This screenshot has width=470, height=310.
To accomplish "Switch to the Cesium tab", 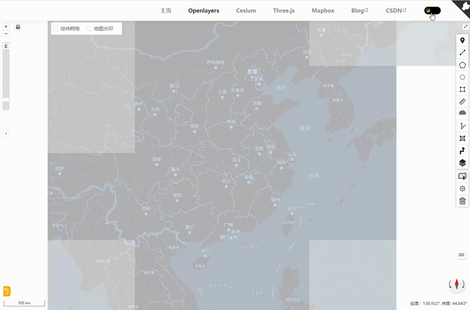I will [x=246, y=11].
